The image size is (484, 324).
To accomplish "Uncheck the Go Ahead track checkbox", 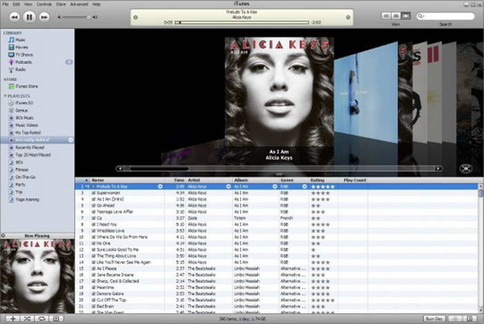I will click(x=93, y=206).
